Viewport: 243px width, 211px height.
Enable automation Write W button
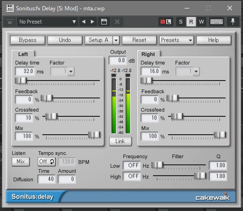(202, 22)
